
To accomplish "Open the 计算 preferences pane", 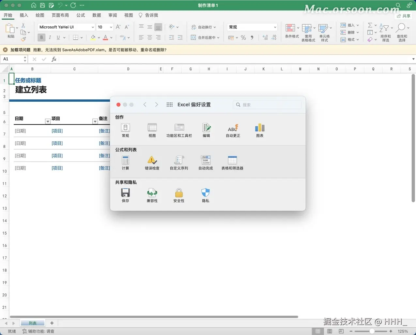I will [x=125, y=163].
